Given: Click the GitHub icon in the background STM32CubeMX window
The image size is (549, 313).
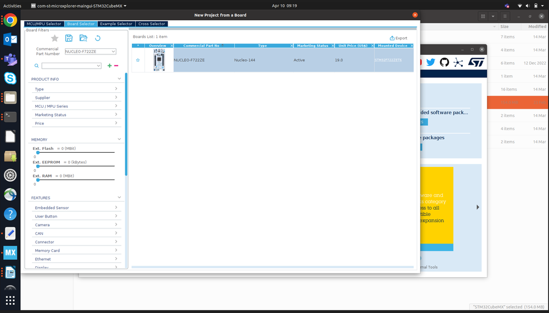Looking at the screenshot, I should 445,62.
